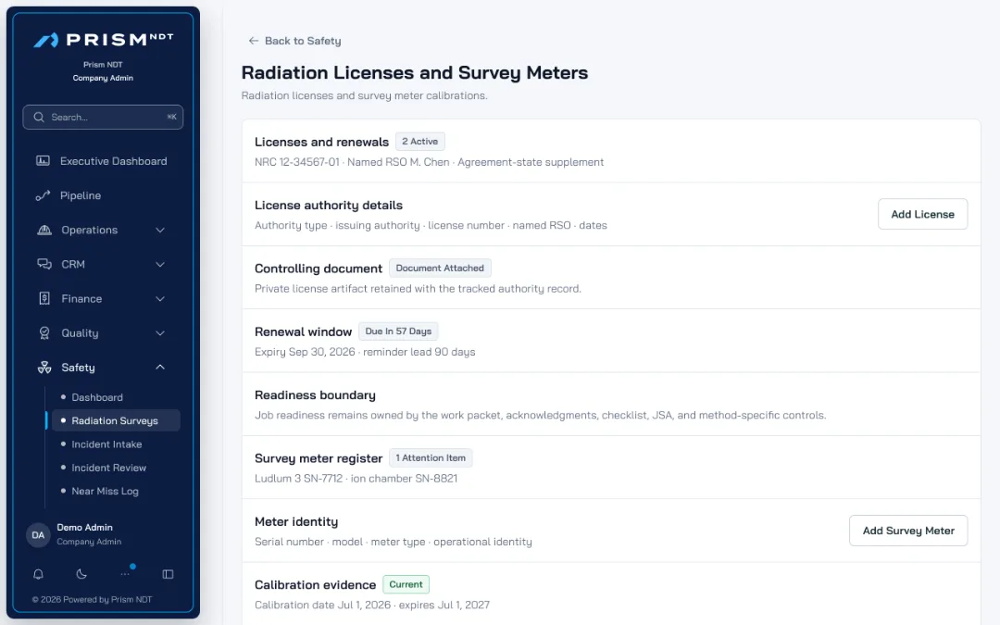Click the search magnifier icon

point(39,118)
